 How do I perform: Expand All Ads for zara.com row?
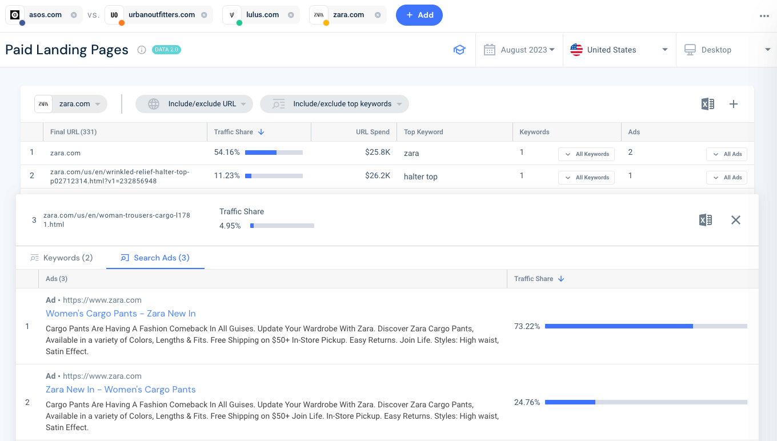[x=727, y=154]
